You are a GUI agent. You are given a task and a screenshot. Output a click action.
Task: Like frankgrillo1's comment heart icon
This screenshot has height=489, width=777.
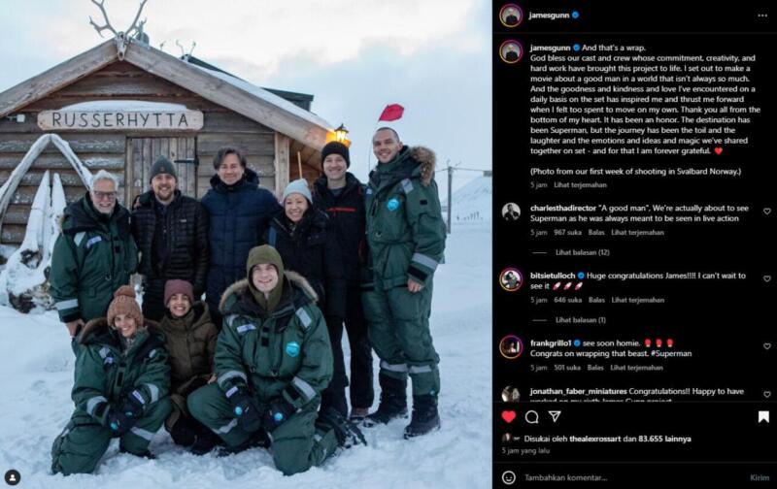click(x=767, y=346)
